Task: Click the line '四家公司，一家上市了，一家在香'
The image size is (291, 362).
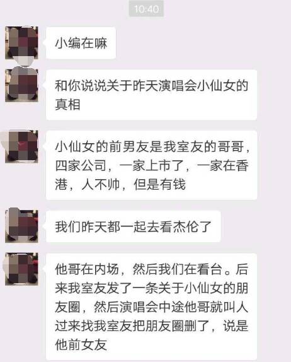Action: point(152,165)
